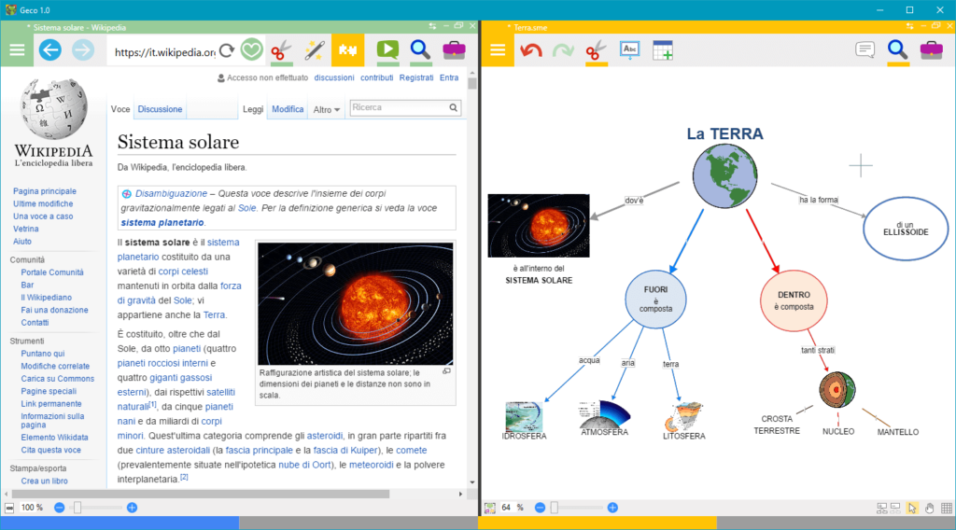The image size is (956, 530).
Task: Click zoom-in plus in map status bar
Action: (612, 508)
